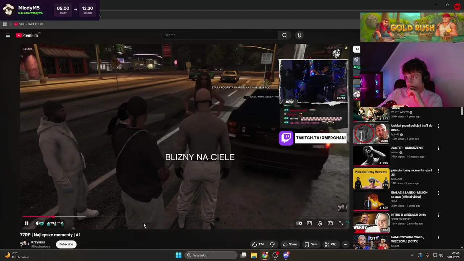
Task: Subscribe to the Krzysiuu channel
Action: click(66, 244)
